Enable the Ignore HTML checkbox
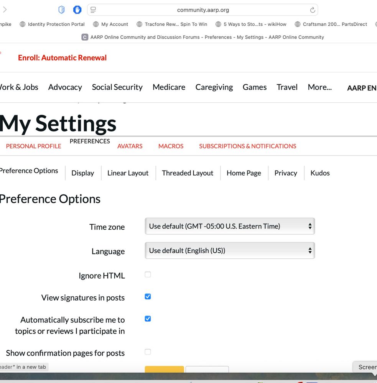This screenshot has height=383, width=377. (148, 275)
